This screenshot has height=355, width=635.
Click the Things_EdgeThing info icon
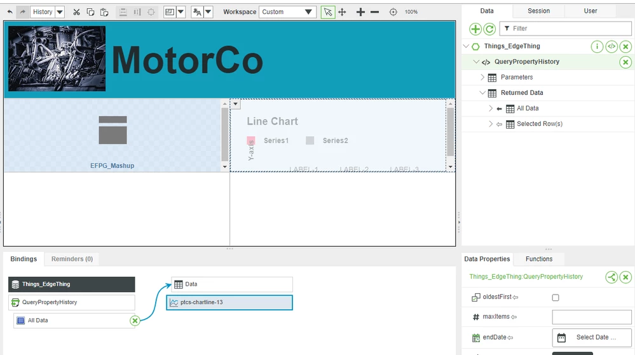(x=597, y=46)
